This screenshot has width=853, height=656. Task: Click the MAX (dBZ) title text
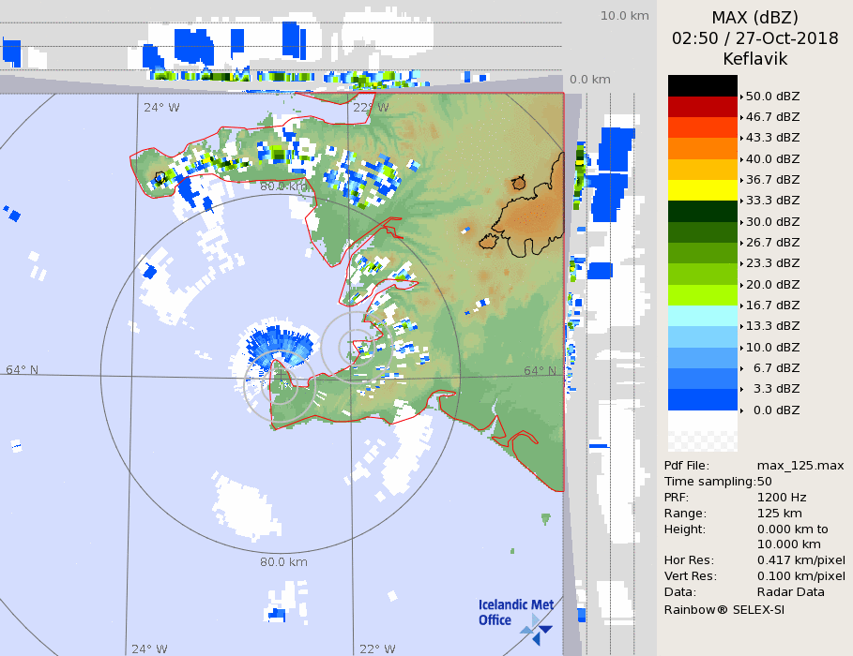pyautogui.click(x=754, y=18)
